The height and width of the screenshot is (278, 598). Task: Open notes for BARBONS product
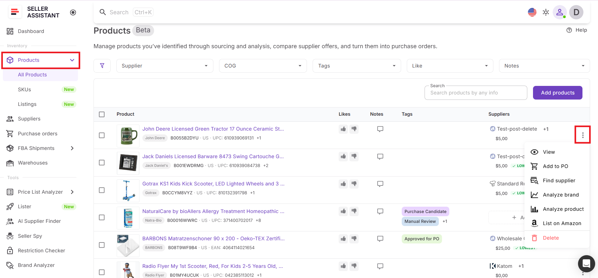click(380, 239)
